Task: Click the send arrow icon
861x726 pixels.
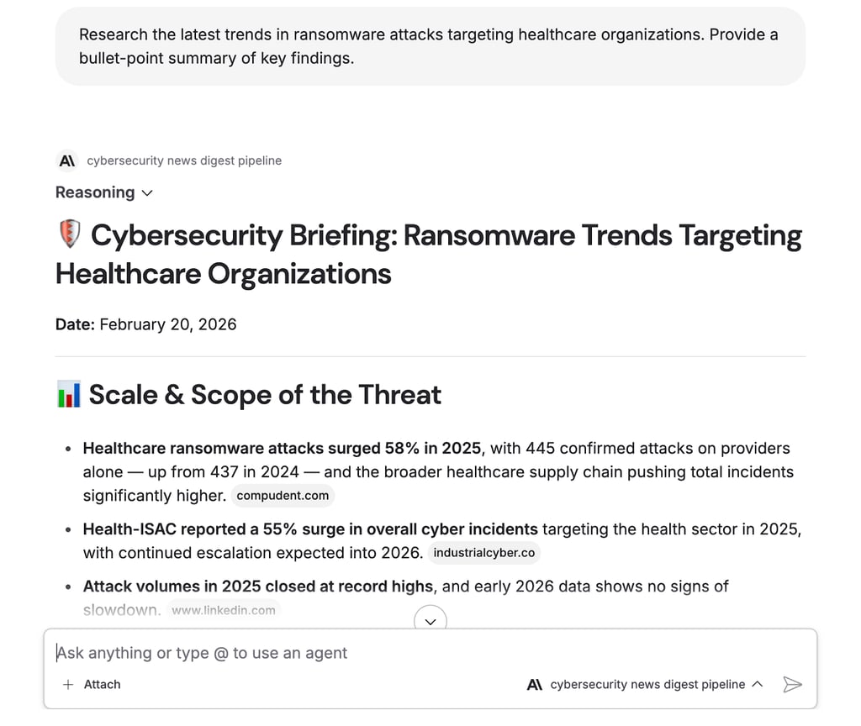Action: tap(792, 684)
